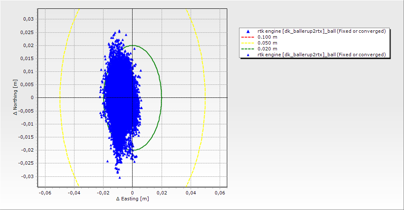Click the Δ Easting [m] axis title
Screen dimensions: 404x210
(133, 199)
